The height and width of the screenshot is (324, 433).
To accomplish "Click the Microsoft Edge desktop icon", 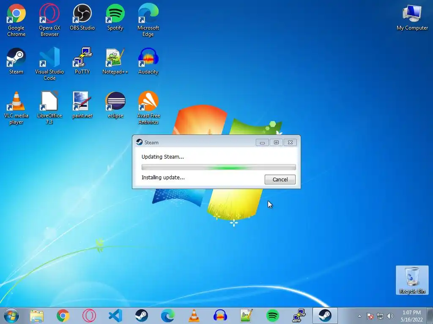I will click(x=148, y=20).
